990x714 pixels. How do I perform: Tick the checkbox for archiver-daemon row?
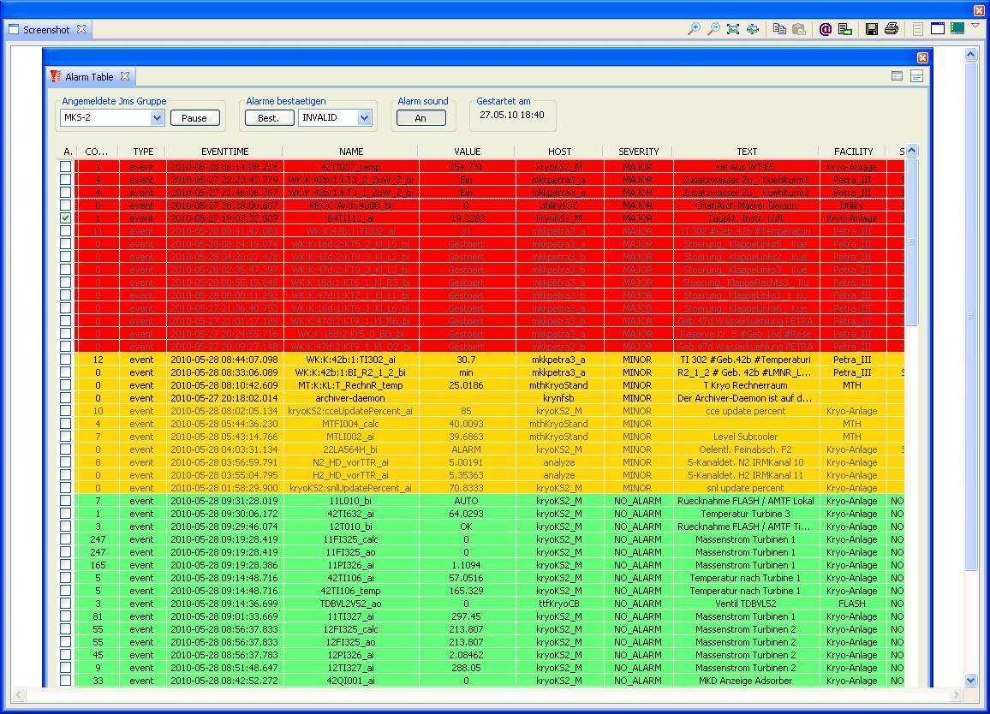[x=66, y=398]
